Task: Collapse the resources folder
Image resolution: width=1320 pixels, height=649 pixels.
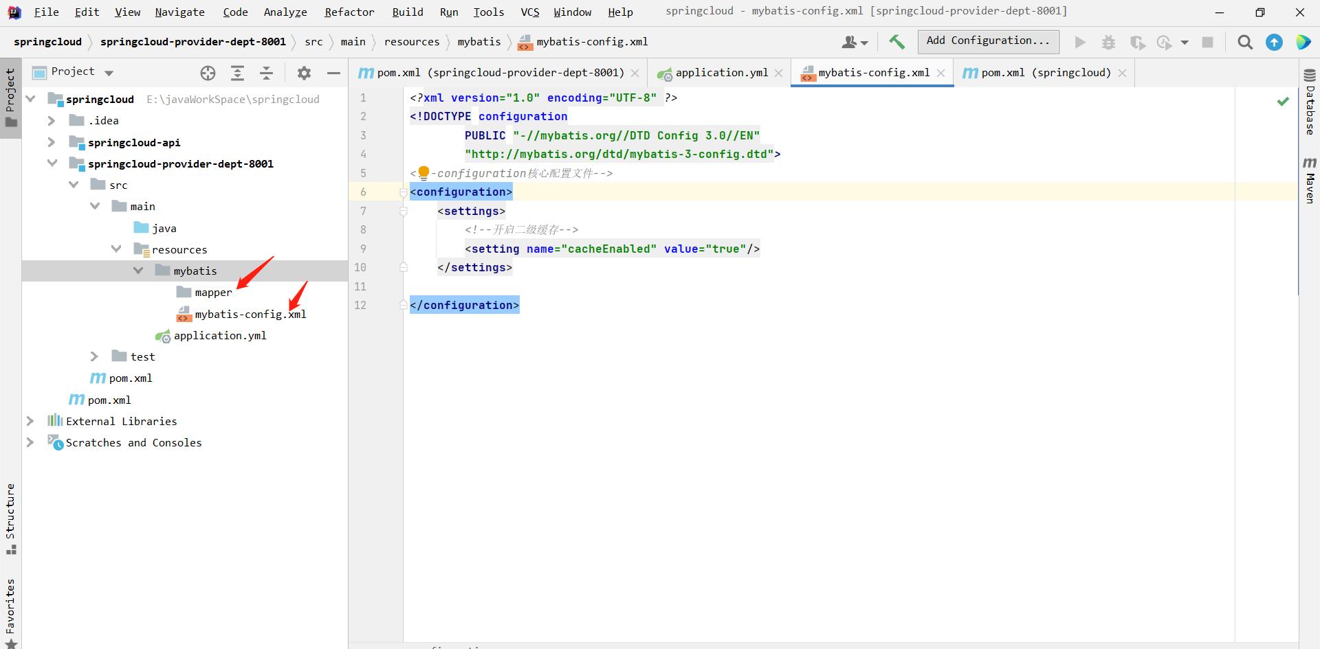Action: coord(116,249)
